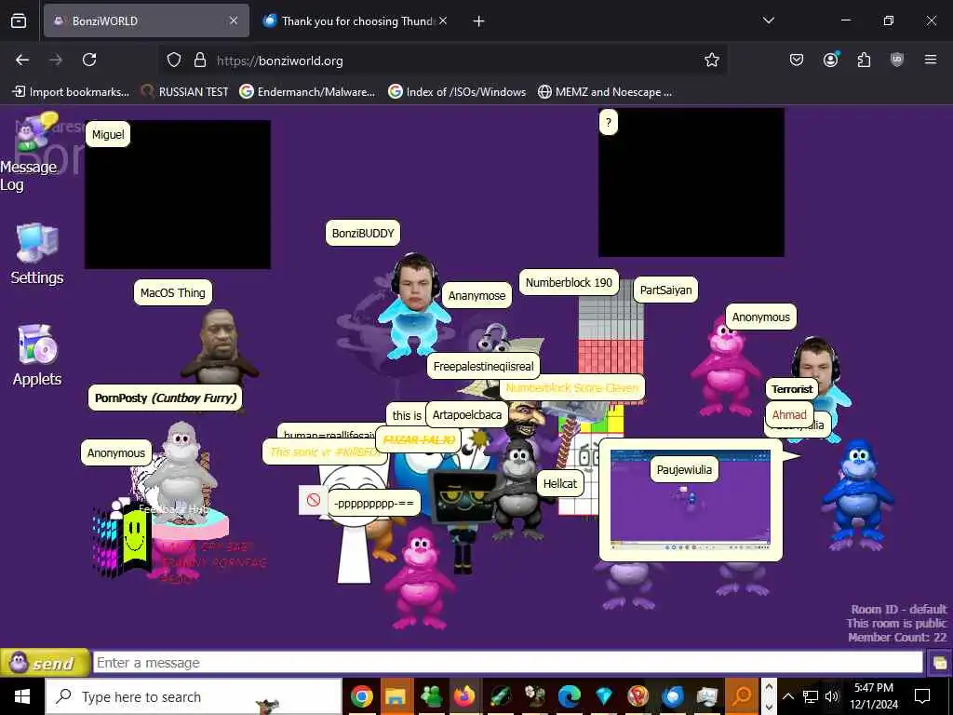
Task: Click the PartSaiyan name tag
Action: pyautogui.click(x=665, y=290)
